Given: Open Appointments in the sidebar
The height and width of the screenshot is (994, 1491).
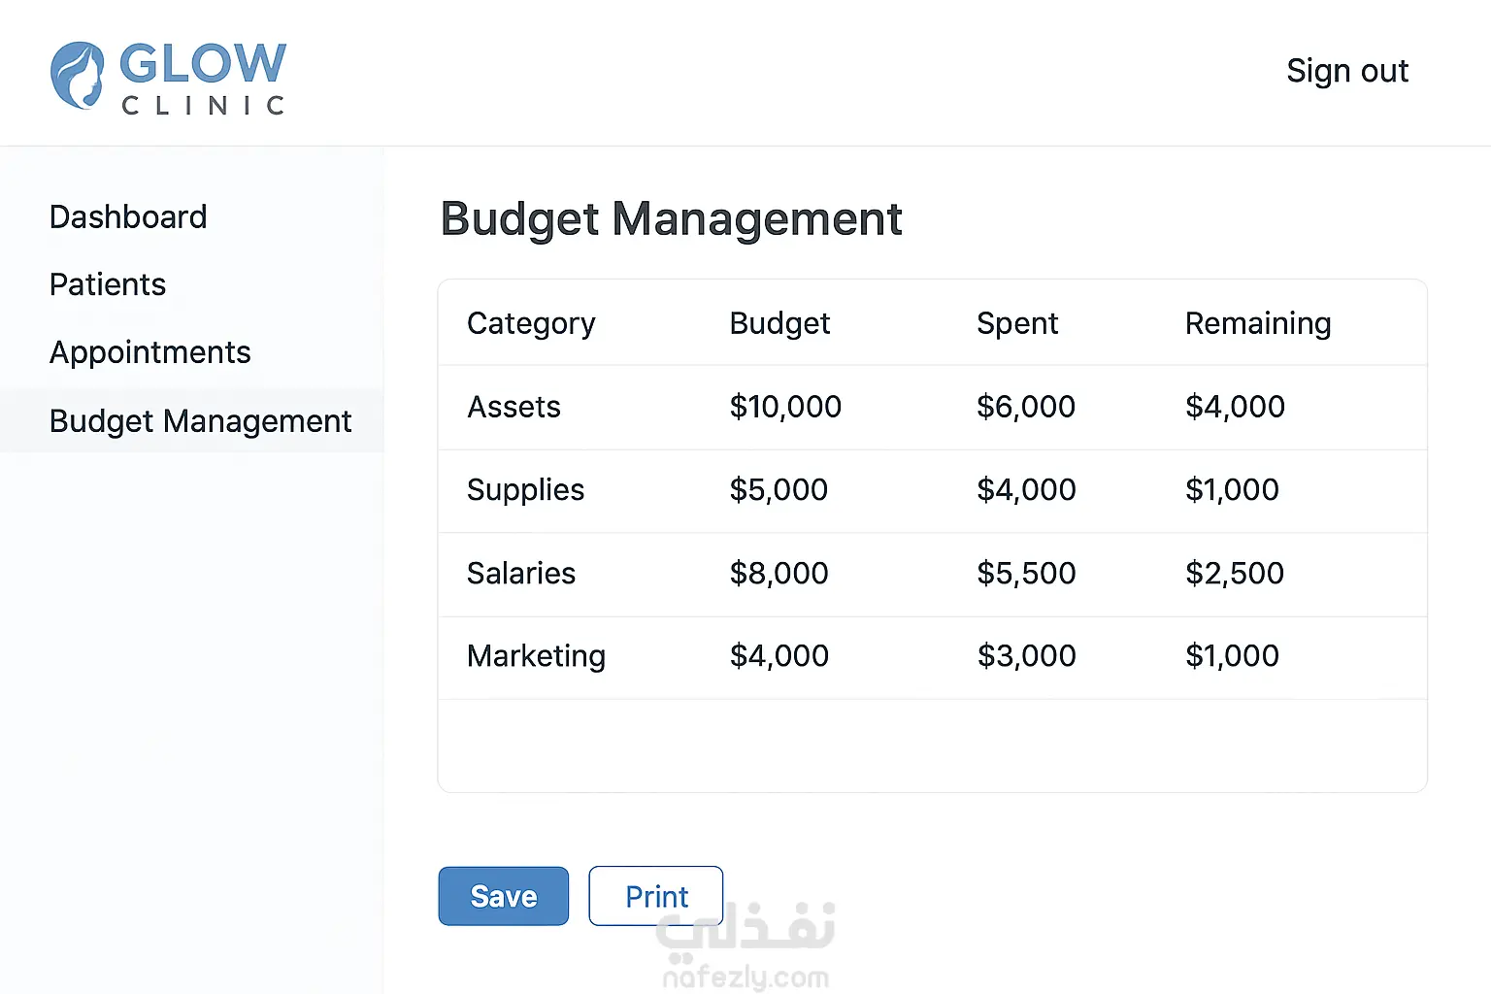Looking at the screenshot, I should point(150,352).
